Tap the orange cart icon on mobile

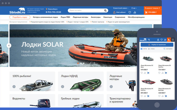[x=169, y=40]
